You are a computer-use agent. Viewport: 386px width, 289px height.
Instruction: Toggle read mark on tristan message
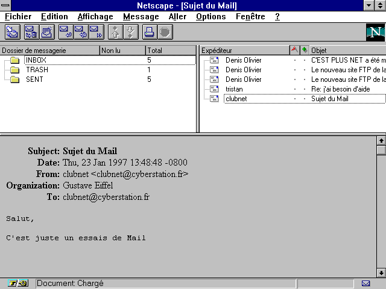click(x=305, y=89)
